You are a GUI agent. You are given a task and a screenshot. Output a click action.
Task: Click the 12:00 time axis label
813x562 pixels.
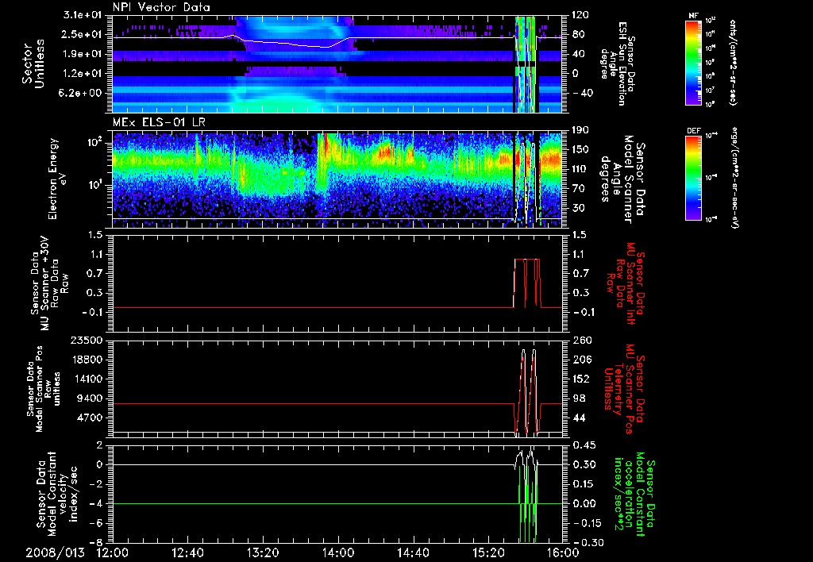[113, 552]
